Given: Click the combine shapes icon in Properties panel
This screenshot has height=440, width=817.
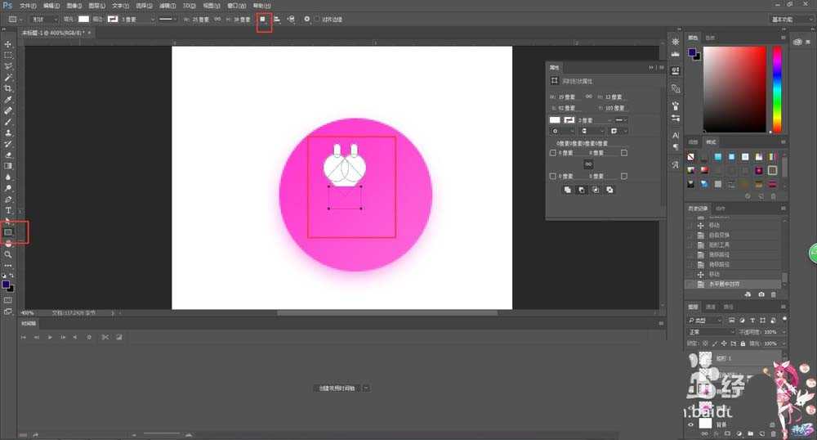Looking at the screenshot, I should click(567, 190).
